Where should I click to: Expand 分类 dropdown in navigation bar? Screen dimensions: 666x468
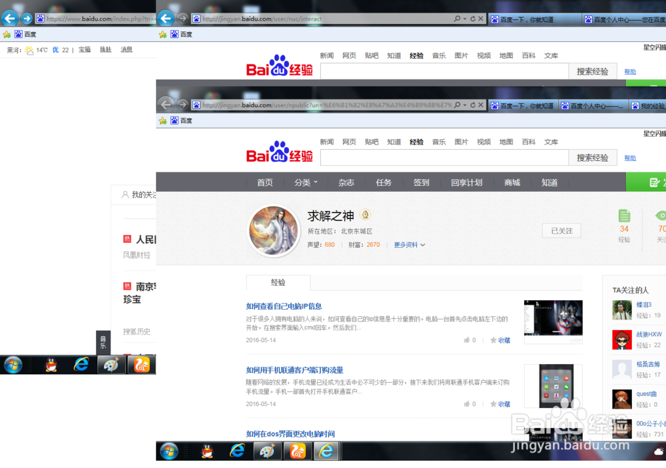click(x=306, y=182)
